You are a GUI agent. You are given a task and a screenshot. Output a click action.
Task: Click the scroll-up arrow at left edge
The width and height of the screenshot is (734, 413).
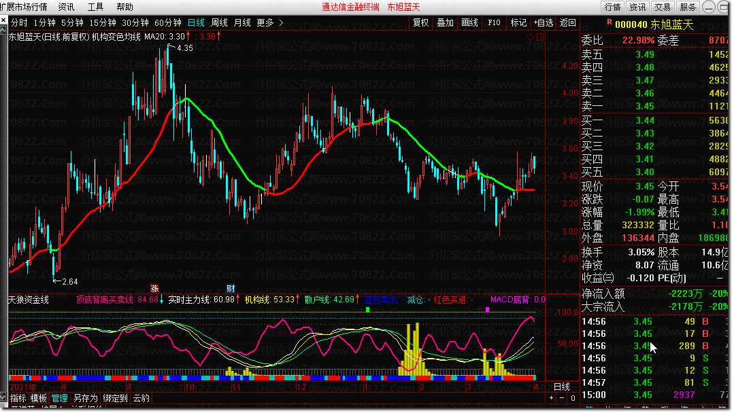coord(3,31)
